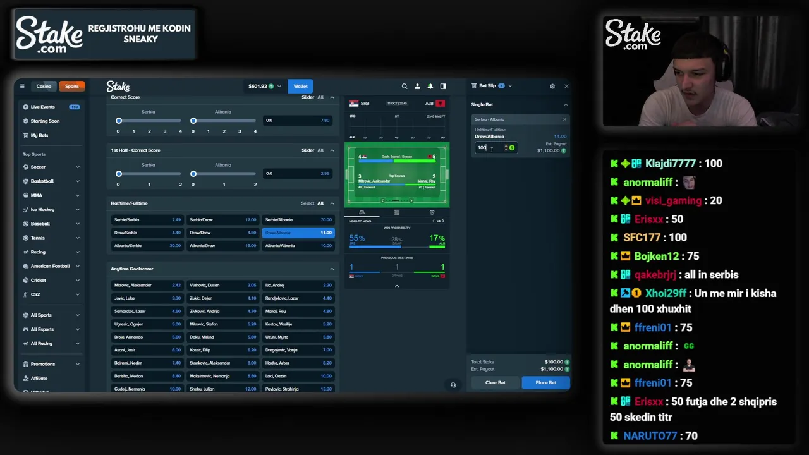Collapse the Halftime/Fulltime market
This screenshot has width=809, height=455.
pyautogui.click(x=332, y=203)
